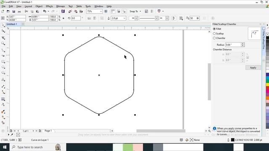
Task: Select the Ellipse tool
Action: [x=3, y=67]
